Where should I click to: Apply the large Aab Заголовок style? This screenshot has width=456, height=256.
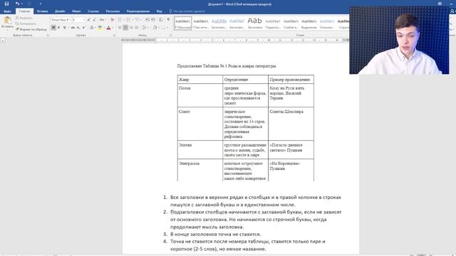coord(255,23)
